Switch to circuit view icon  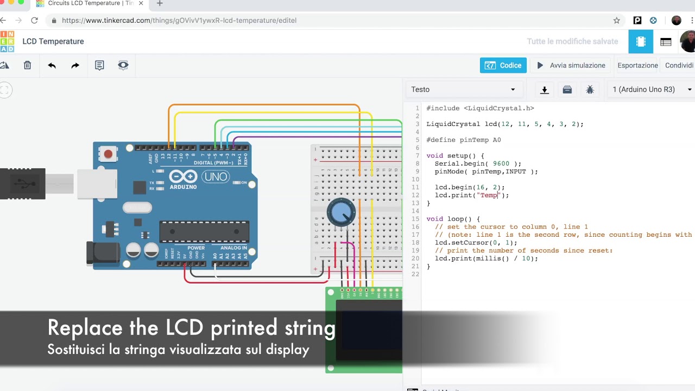click(641, 42)
